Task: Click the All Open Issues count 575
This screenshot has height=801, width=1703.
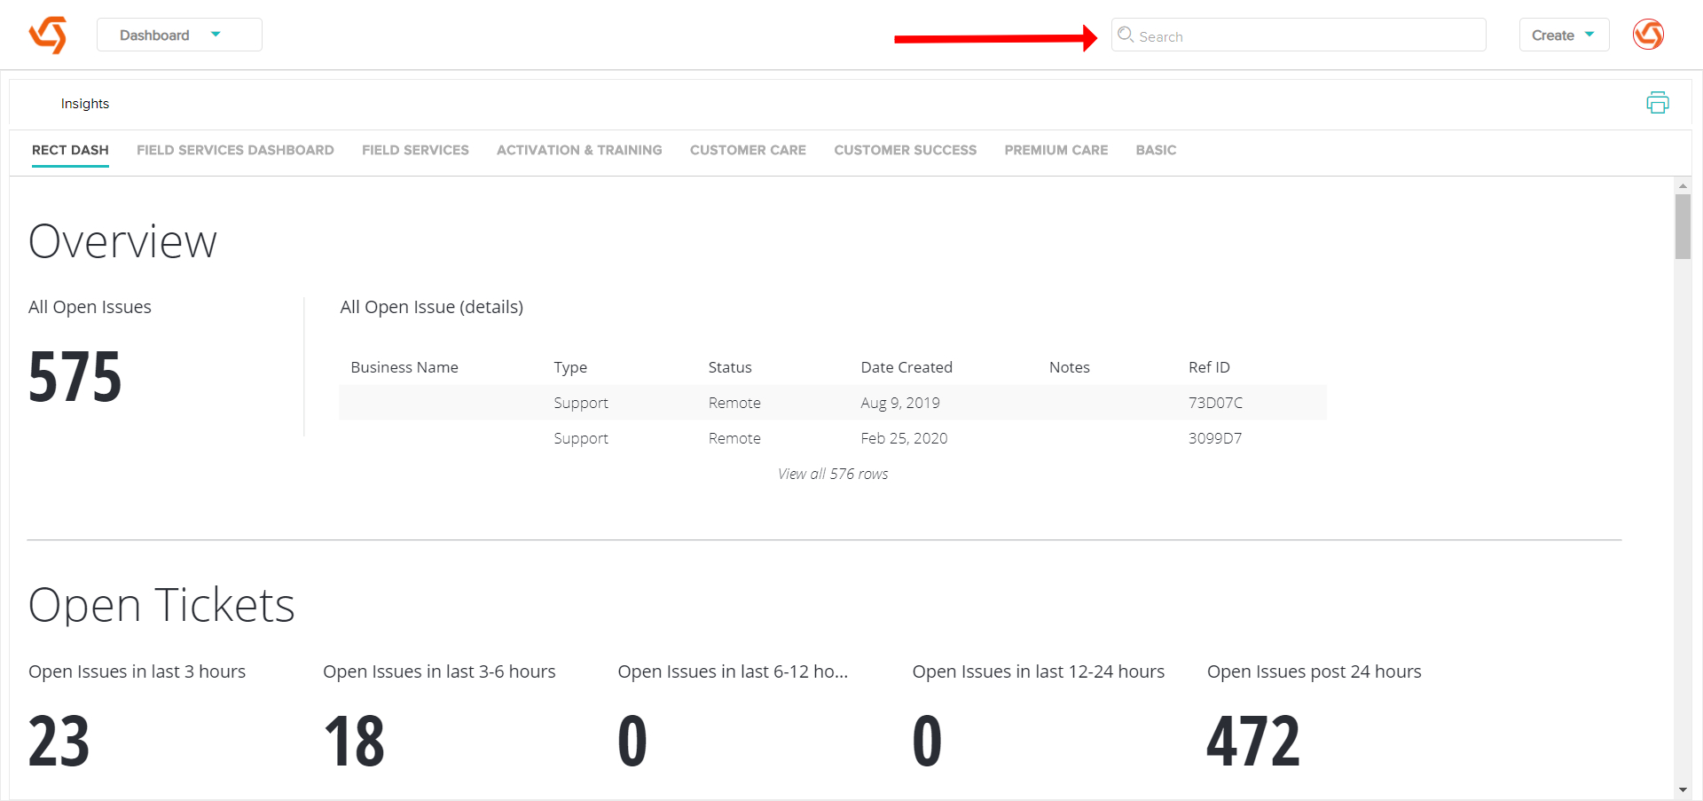Action: [75, 377]
